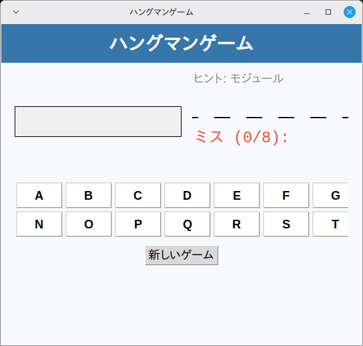The image size is (363, 346).
Task: Pick the T letter button
Action: pyautogui.click(x=330, y=224)
